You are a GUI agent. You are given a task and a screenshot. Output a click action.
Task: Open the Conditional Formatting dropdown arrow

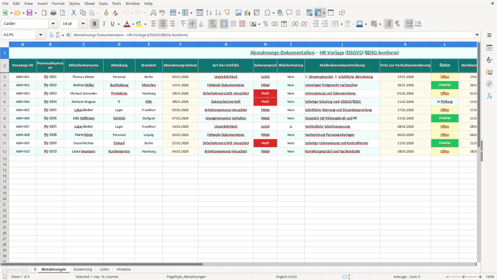[x=380, y=24]
